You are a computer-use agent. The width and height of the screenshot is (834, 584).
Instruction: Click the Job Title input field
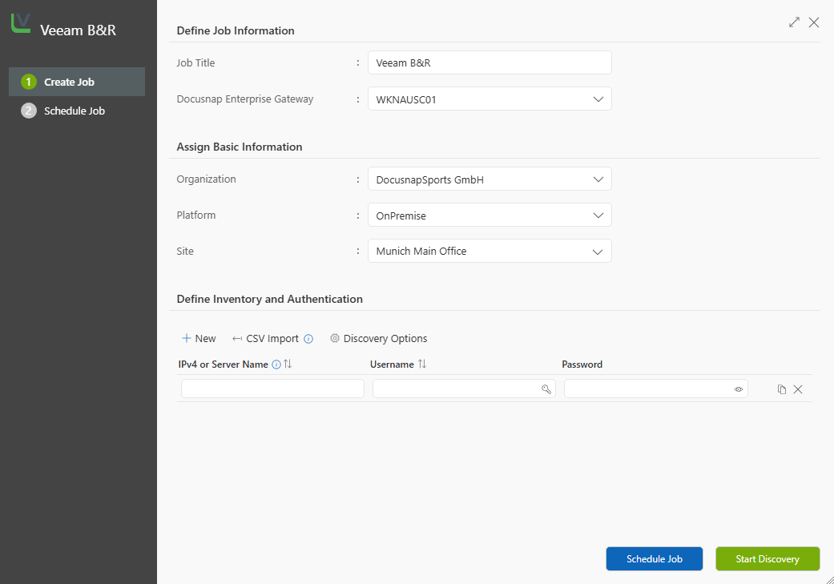point(490,62)
